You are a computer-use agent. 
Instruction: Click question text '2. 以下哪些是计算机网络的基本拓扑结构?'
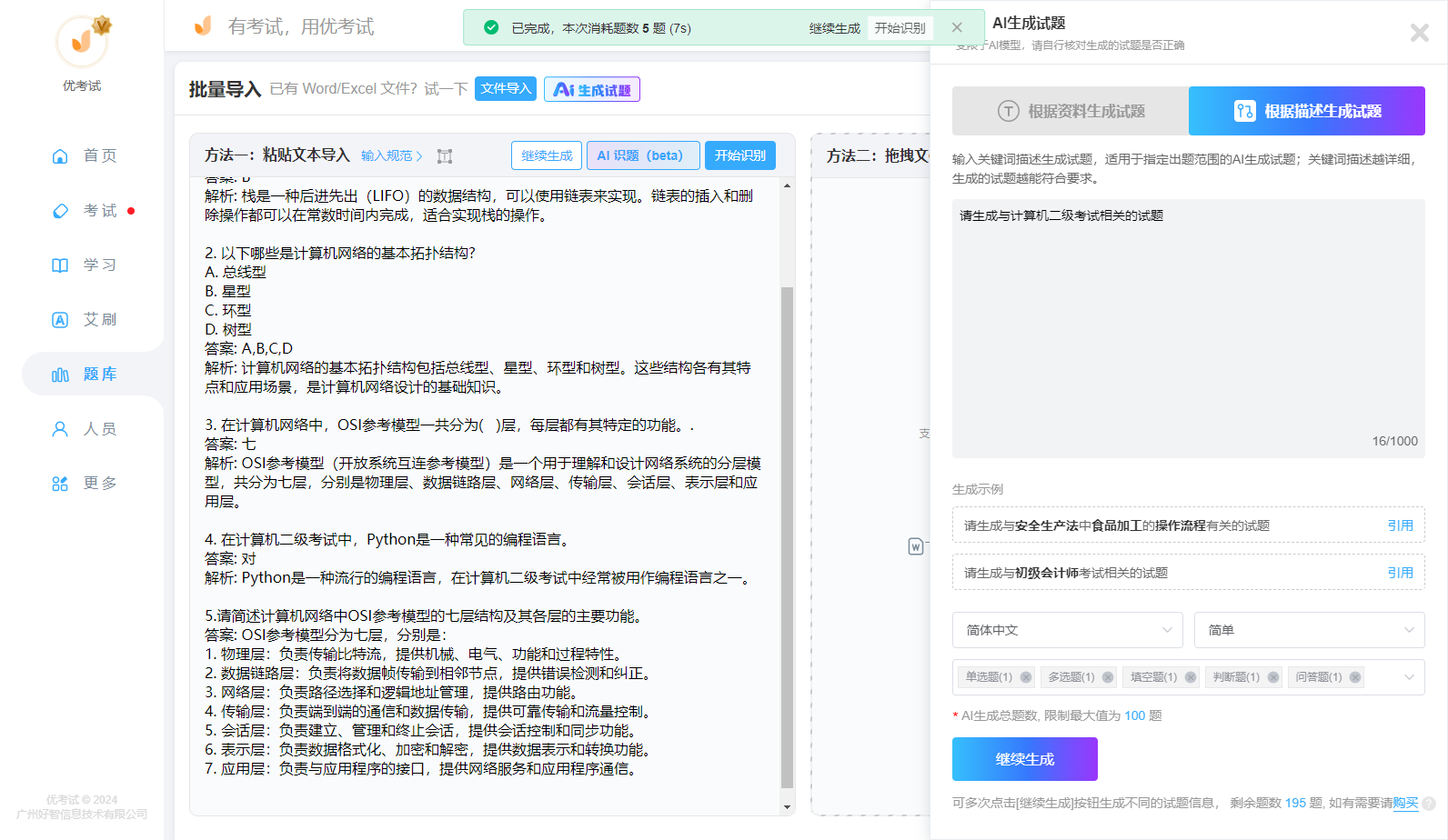tap(340, 253)
